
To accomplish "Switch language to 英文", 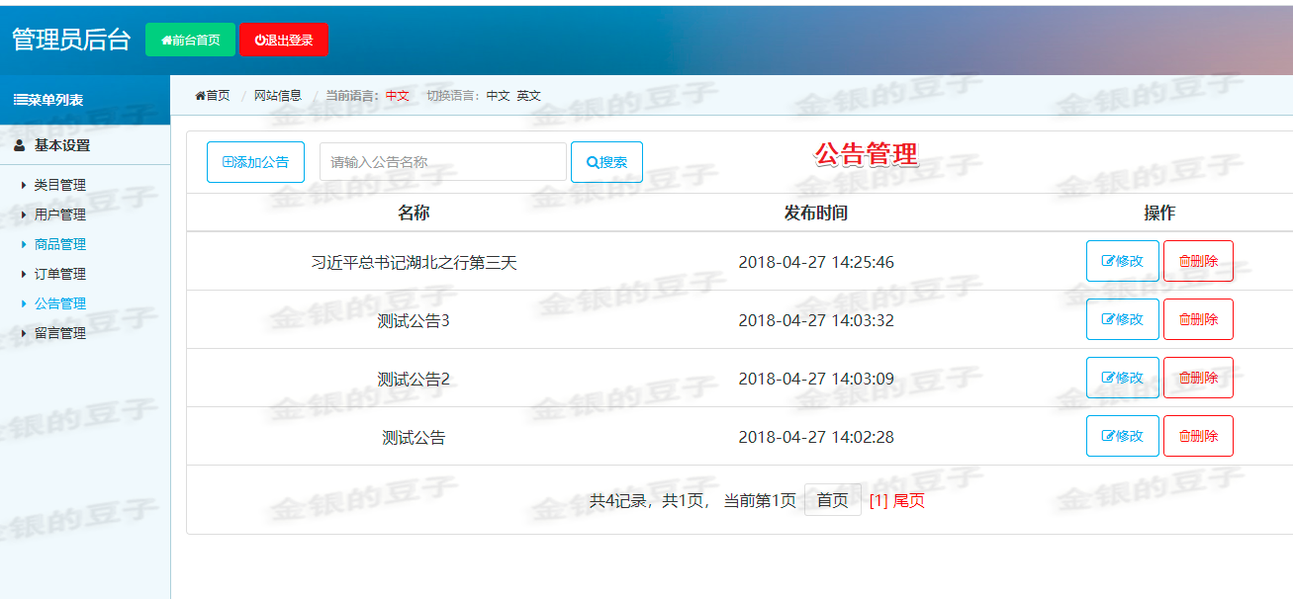I will click(x=529, y=96).
